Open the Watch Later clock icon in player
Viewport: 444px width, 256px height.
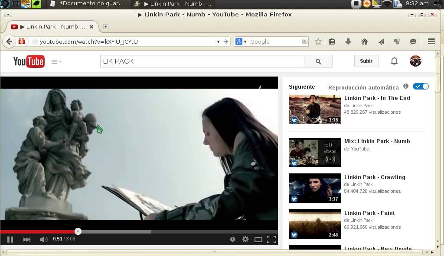coord(232,239)
